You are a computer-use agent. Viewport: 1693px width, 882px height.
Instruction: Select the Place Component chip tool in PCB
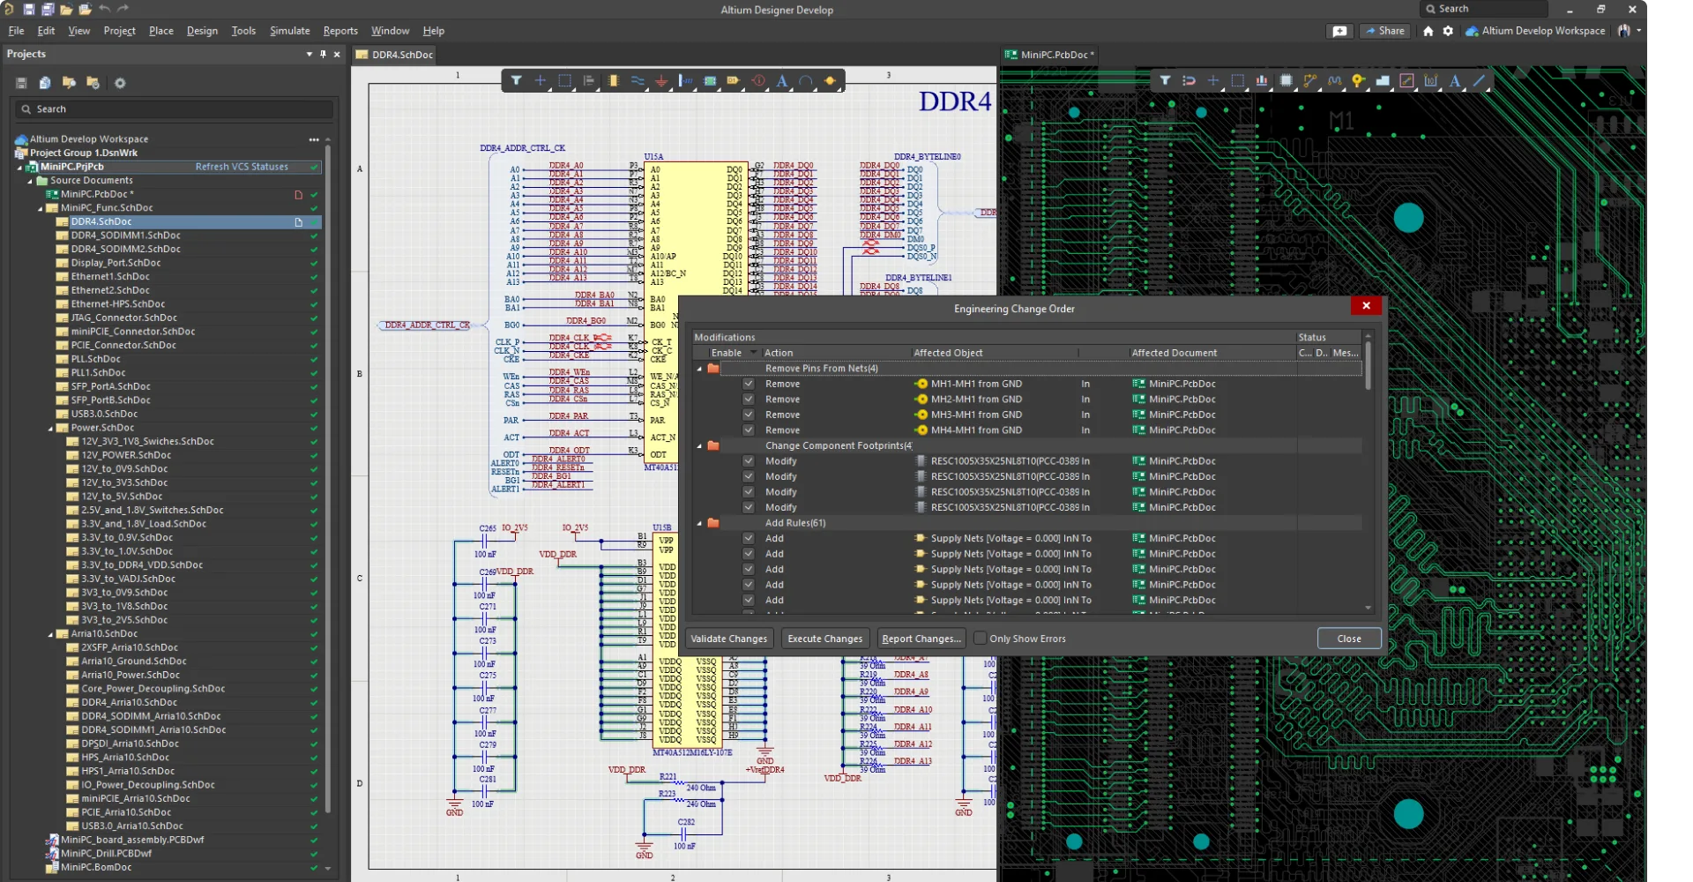[1287, 80]
